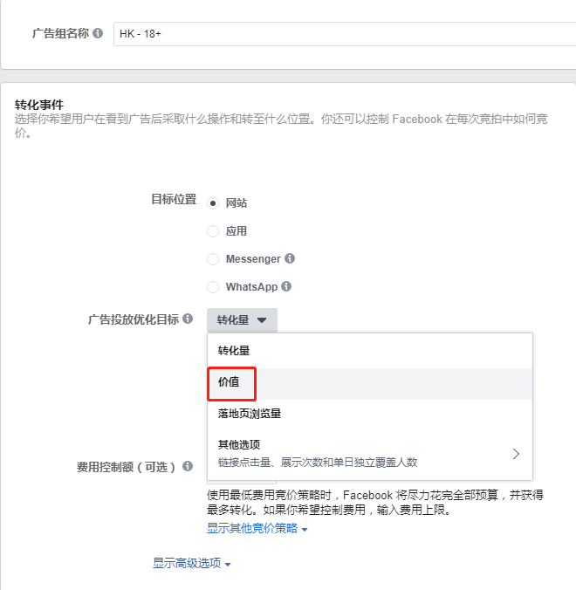Click the 费用控制额 input box
Image resolution: width=576 pixels, height=590 pixels.
241,479
